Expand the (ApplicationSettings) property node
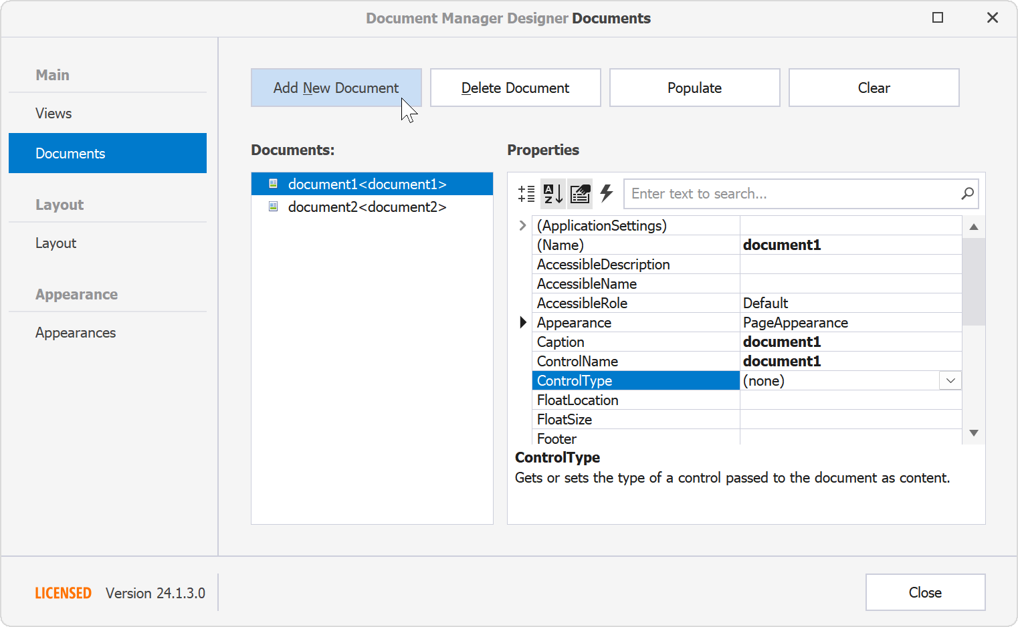The width and height of the screenshot is (1018, 627). click(522, 226)
